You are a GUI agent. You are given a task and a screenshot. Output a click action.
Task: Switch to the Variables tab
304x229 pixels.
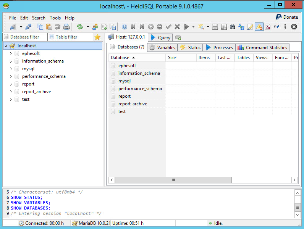point(163,48)
